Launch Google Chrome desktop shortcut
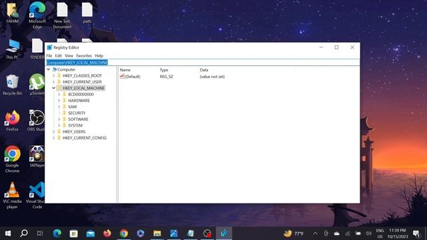 12,159
